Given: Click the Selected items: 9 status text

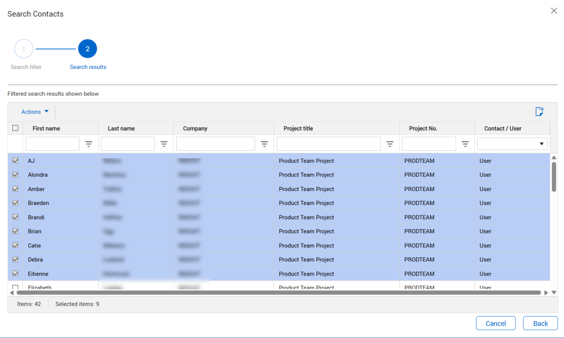Looking at the screenshot, I should tap(77, 304).
